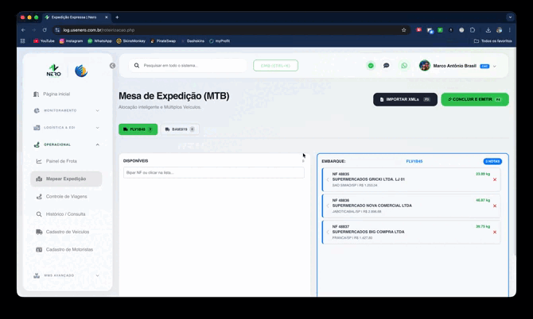The width and height of the screenshot is (533, 319).
Task: Open the WhatsApp icon in header
Action: pyautogui.click(x=404, y=66)
